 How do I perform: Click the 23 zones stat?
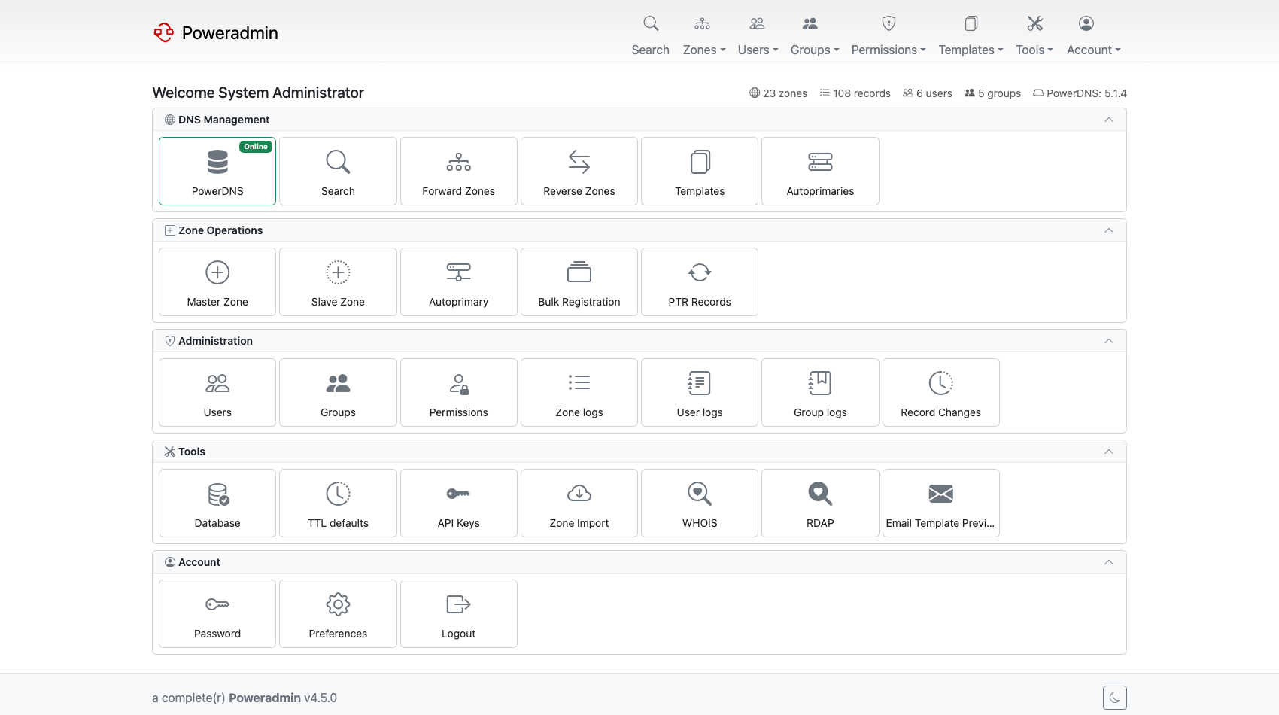click(x=778, y=93)
